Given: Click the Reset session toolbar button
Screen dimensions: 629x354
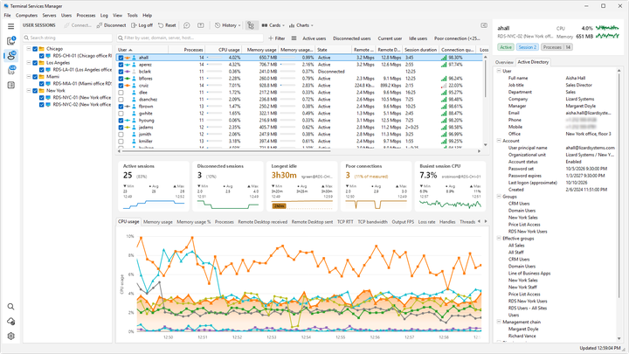Looking at the screenshot, I should click(x=167, y=25).
